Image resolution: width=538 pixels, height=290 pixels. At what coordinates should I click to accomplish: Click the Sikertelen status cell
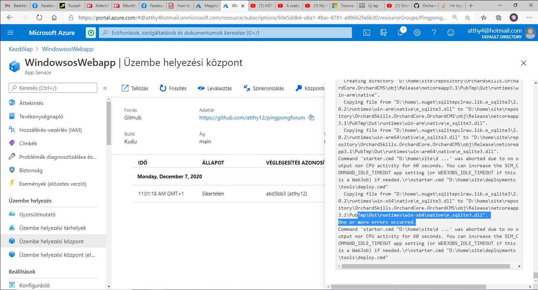pos(213,194)
